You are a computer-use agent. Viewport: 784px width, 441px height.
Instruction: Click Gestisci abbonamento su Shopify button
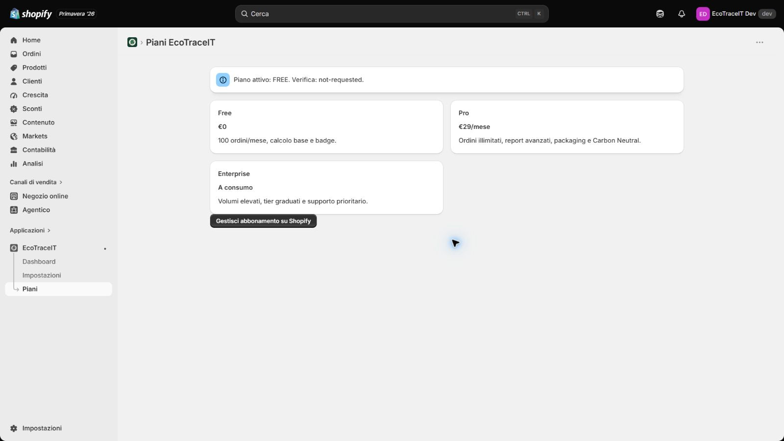point(264,221)
